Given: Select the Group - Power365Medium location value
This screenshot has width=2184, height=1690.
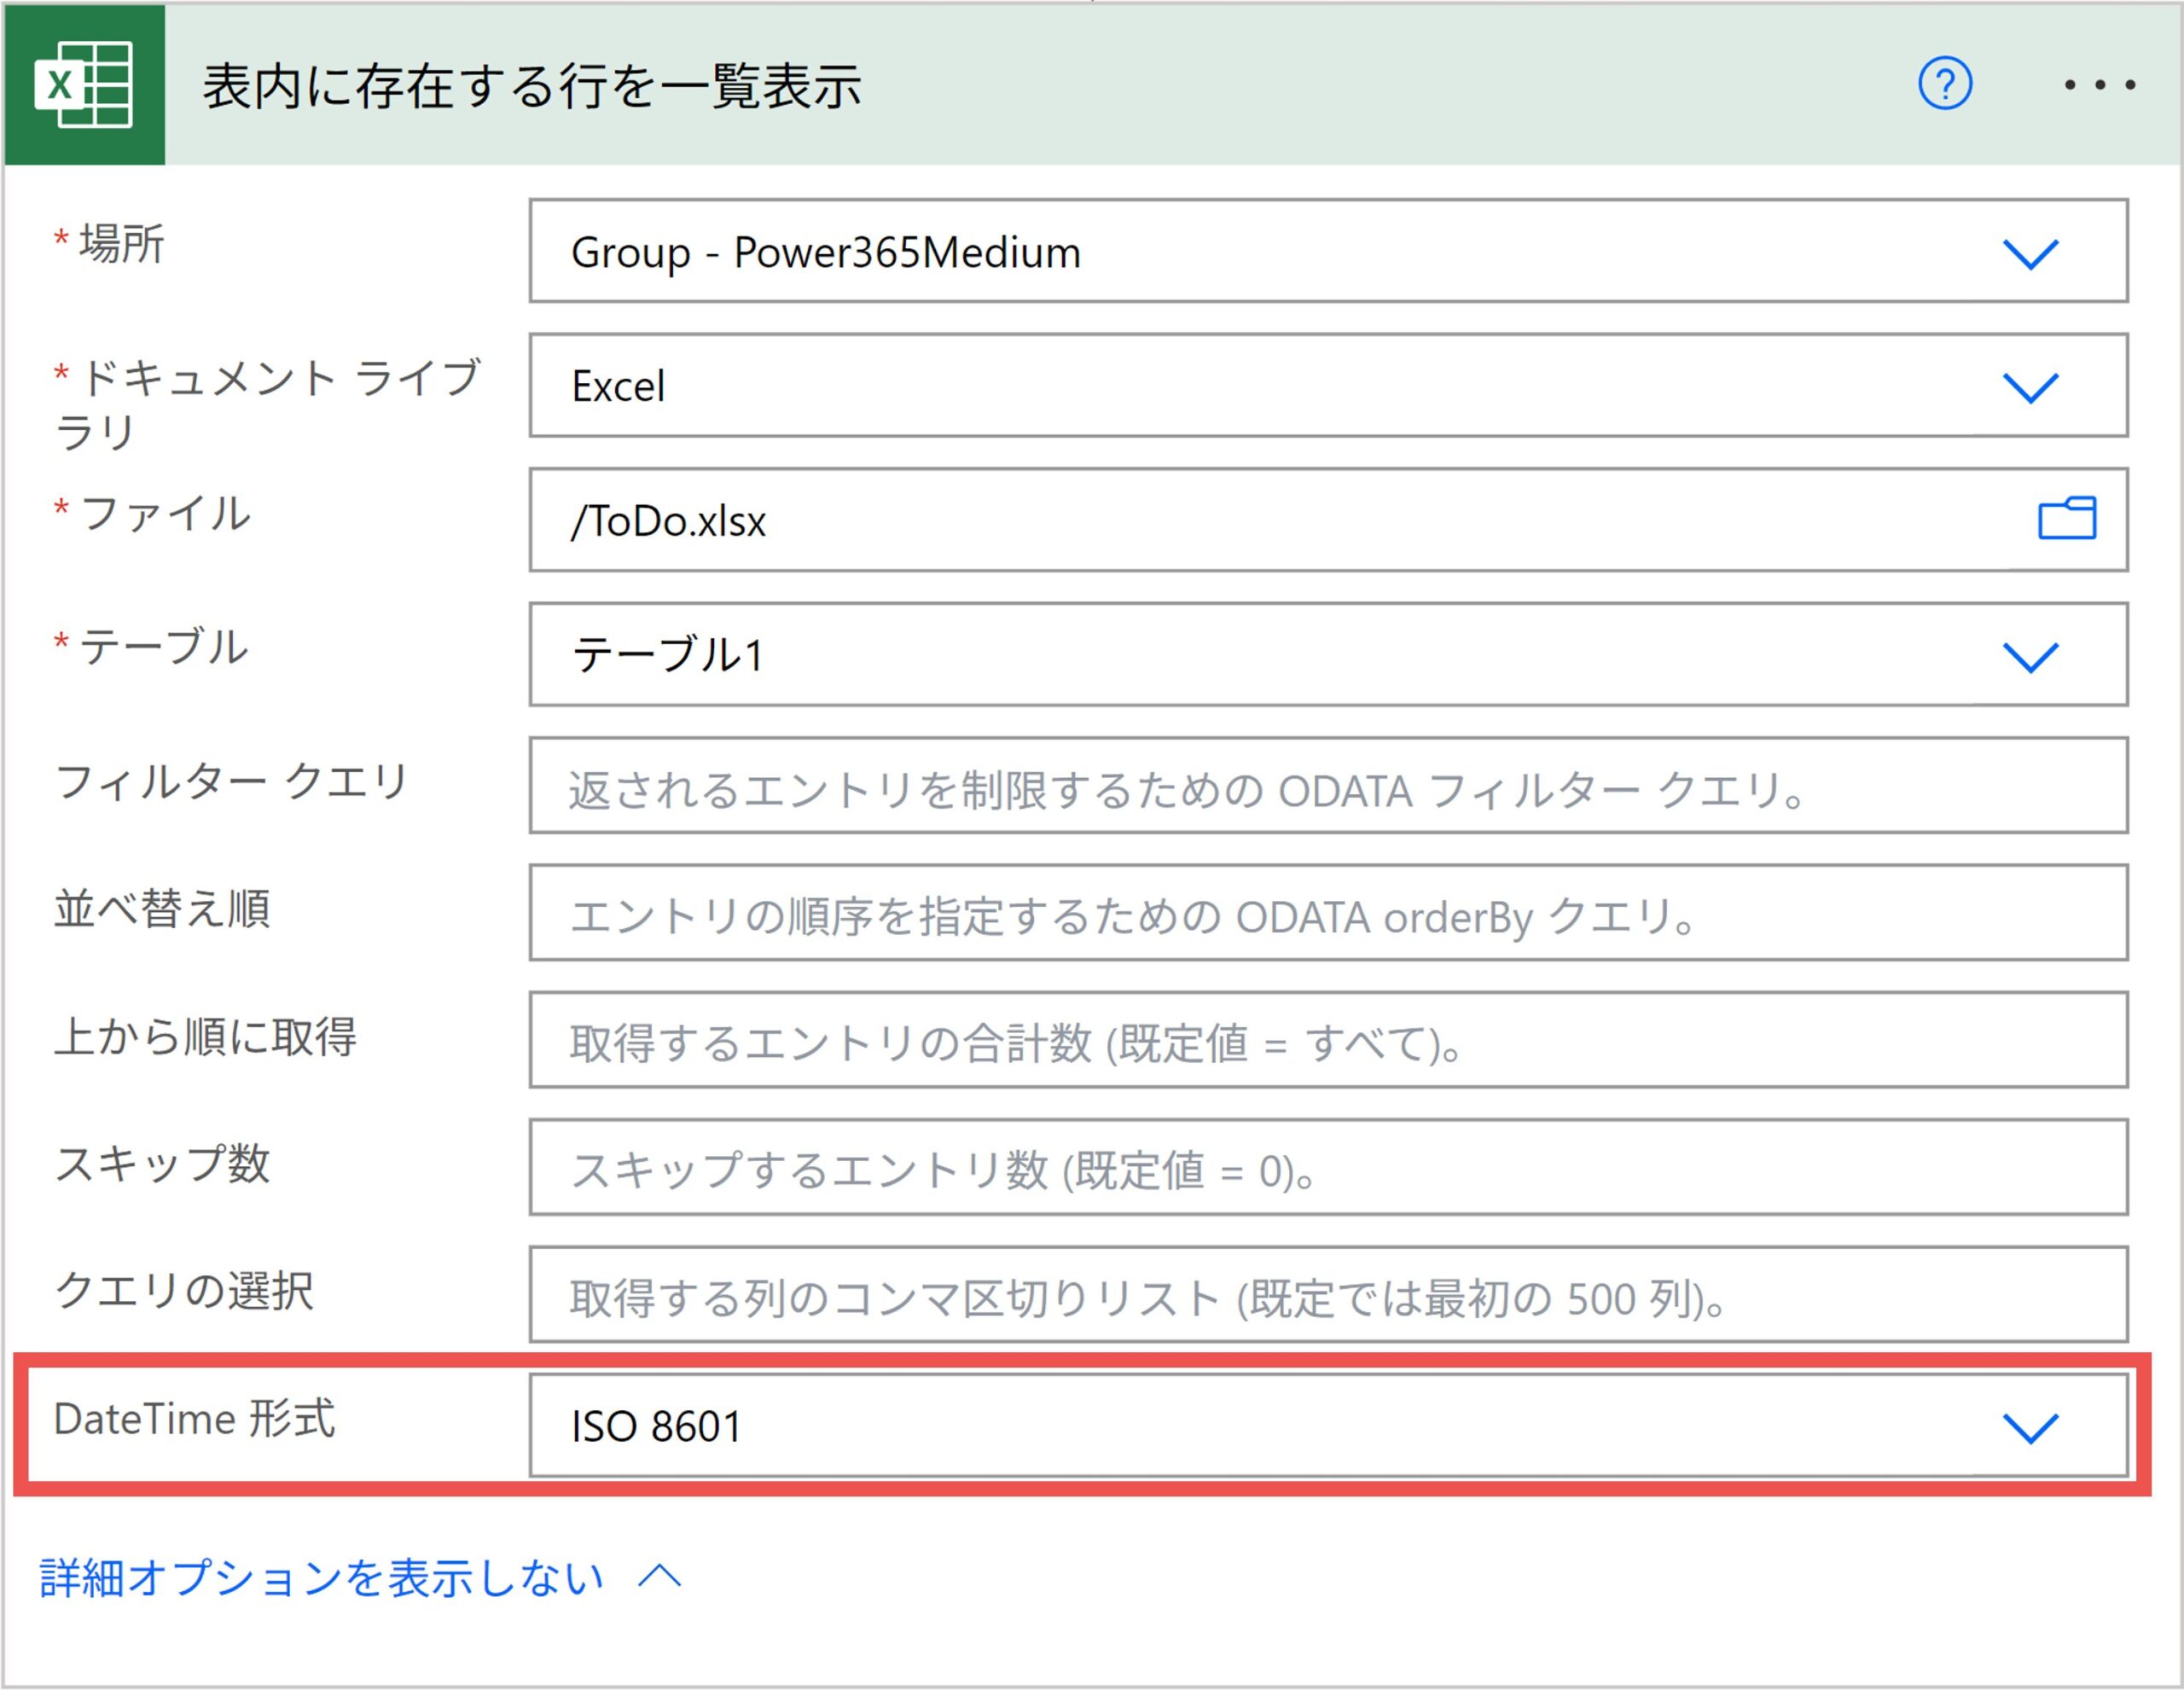Looking at the screenshot, I should click(826, 253).
